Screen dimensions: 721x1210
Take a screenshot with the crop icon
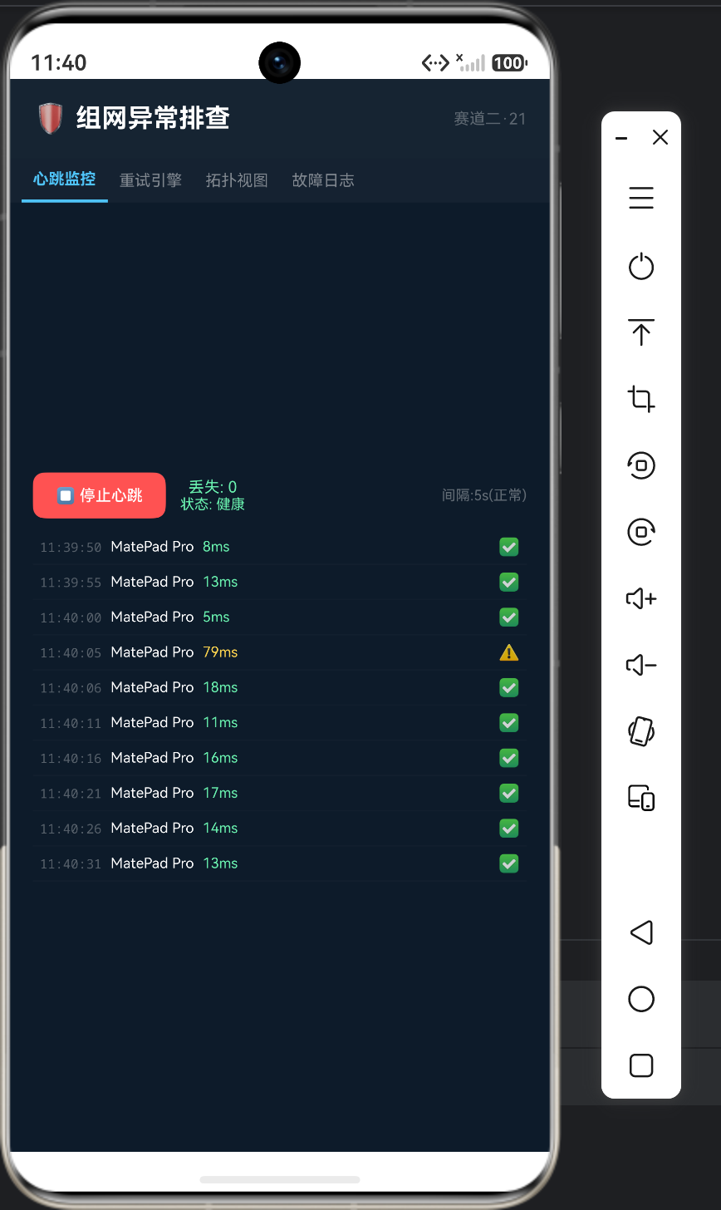tap(641, 399)
